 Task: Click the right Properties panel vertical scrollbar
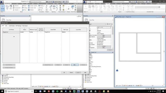[113, 37]
